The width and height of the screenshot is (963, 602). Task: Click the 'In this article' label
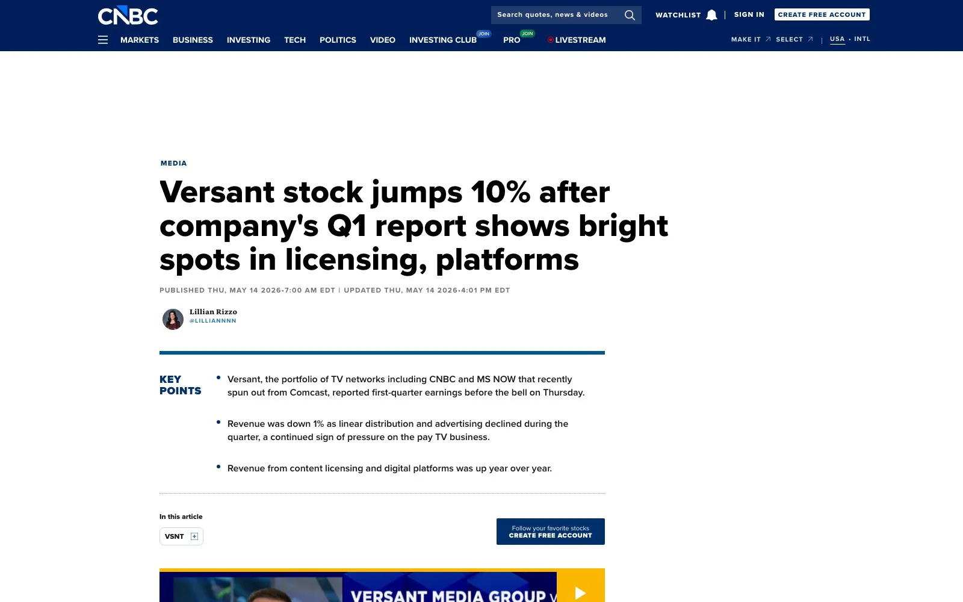point(181,517)
